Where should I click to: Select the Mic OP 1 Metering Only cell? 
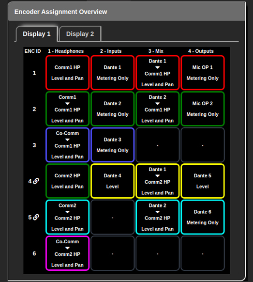coord(203,73)
